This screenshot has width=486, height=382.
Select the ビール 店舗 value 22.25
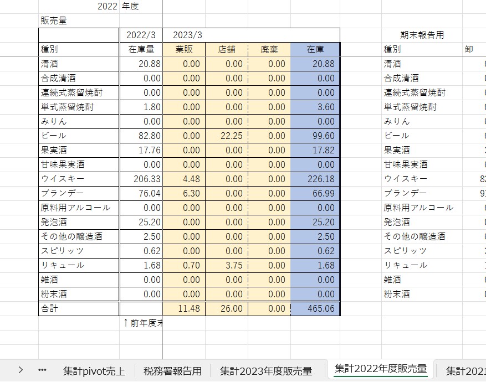pos(226,136)
